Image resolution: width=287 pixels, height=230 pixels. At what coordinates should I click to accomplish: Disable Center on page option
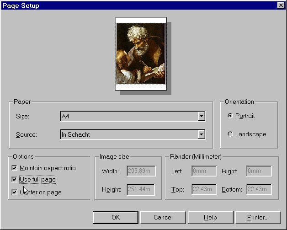coord(15,193)
